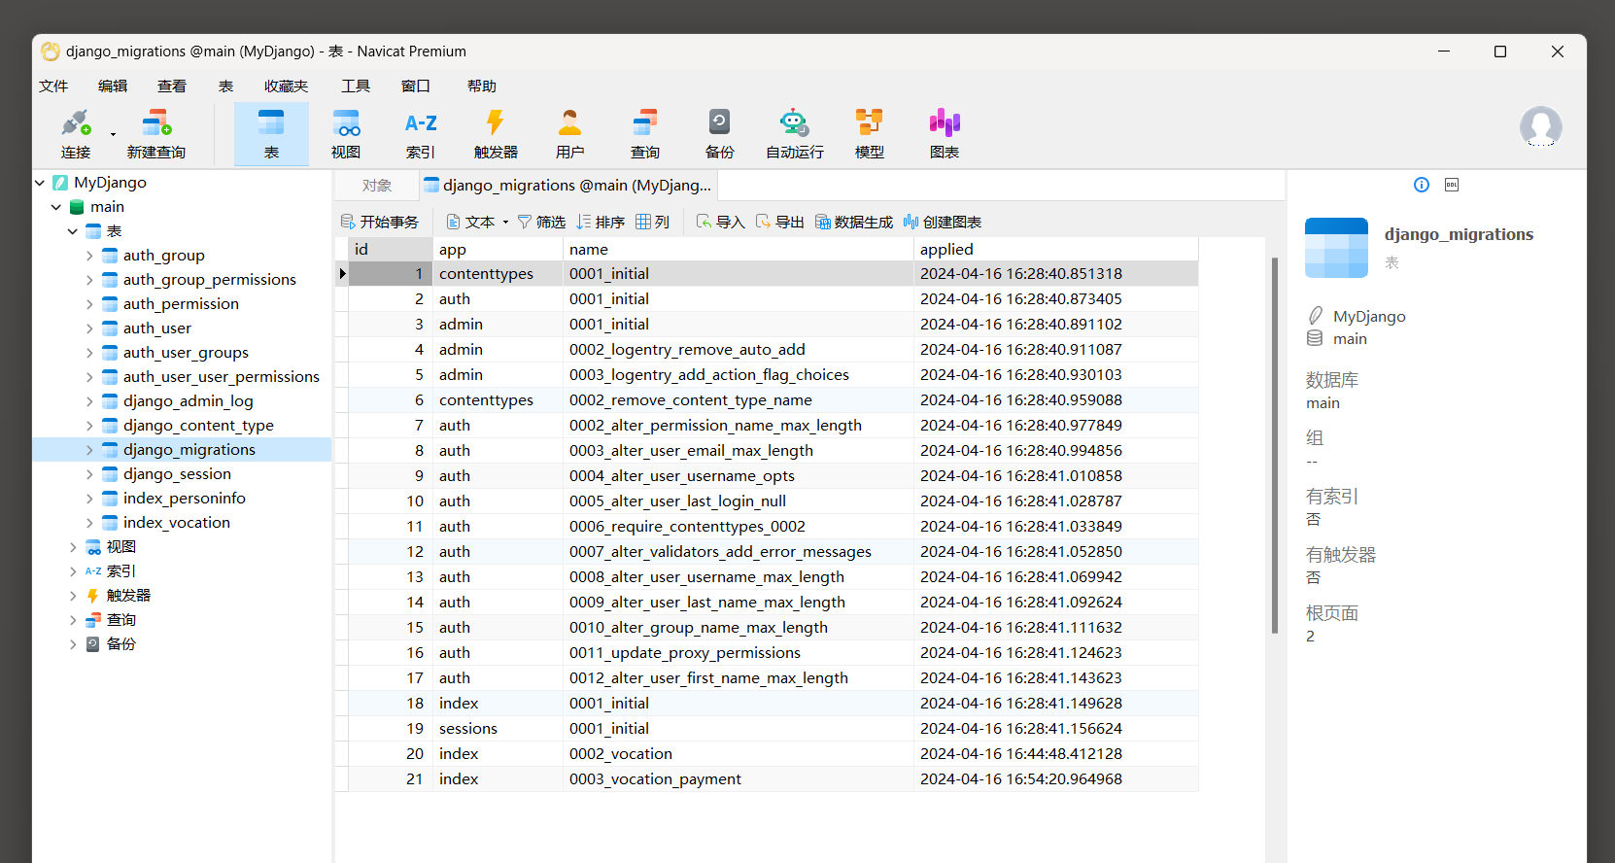
Task: Select the sessions app cell
Action: pyautogui.click(x=498, y=729)
